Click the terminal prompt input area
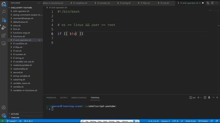The height and width of the screenshot is (123, 220). pyautogui.click(x=52, y=109)
